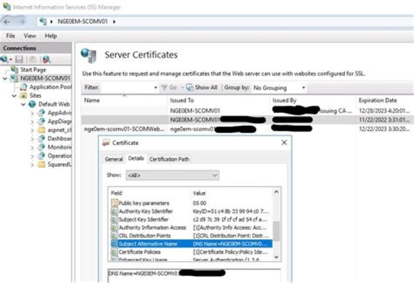Screen dimensions: 414x283
Task: Click the Server Certificates feature icon
Action: 89,55
